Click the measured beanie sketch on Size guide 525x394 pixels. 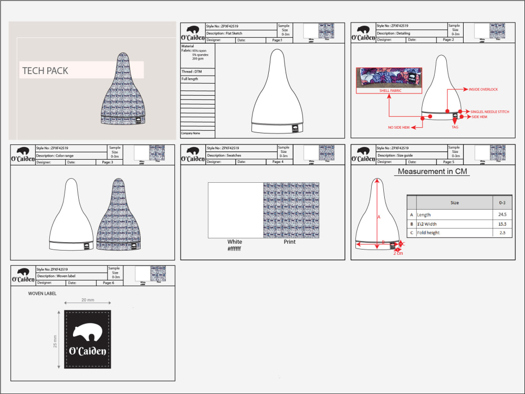point(377,214)
